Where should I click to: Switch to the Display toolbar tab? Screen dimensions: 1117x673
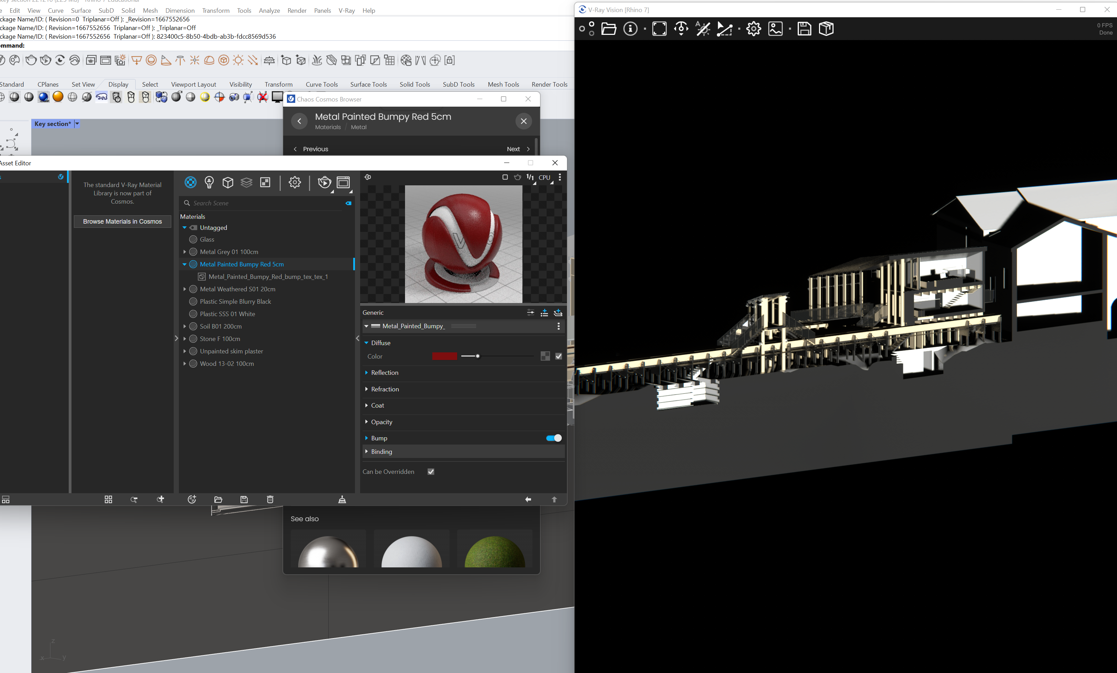(x=118, y=84)
